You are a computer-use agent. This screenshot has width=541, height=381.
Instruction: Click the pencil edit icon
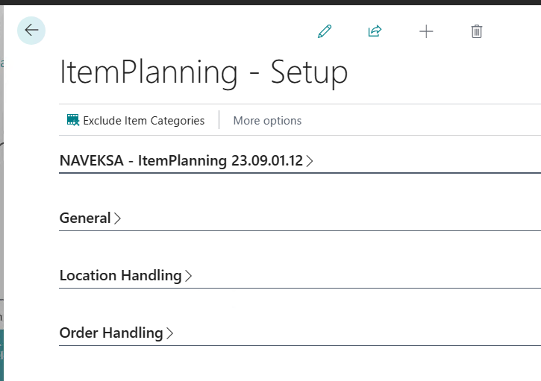click(x=324, y=31)
